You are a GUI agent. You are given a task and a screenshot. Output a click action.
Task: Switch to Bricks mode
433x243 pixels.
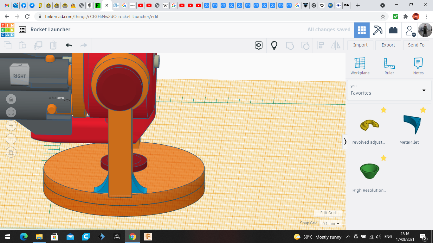coord(393,30)
